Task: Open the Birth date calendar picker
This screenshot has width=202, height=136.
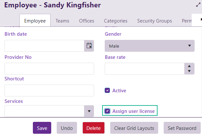Action: 89,46
